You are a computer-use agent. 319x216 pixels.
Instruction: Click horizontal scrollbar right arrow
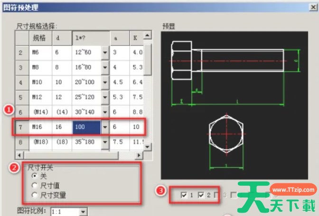click(139, 155)
